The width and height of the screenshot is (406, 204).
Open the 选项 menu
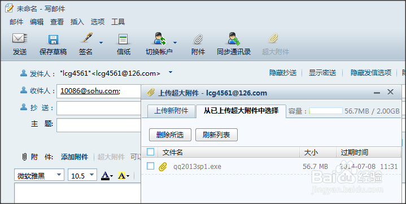pos(98,22)
